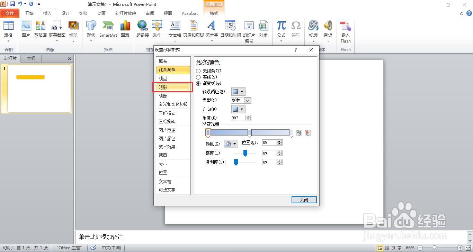Screen dimensions: 473x252
Task: Expand the 形状 shapes dropdown arrow
Action: (x=91, y=41)
